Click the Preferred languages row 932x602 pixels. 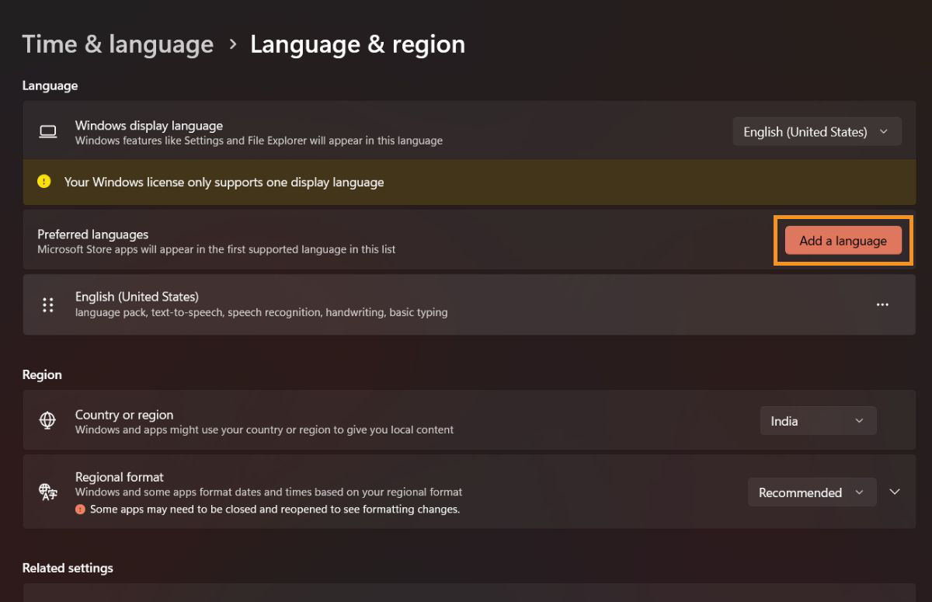pos(311,241)
